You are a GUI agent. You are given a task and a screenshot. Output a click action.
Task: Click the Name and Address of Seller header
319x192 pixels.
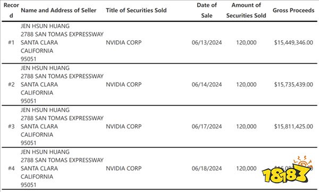[58, 11]
